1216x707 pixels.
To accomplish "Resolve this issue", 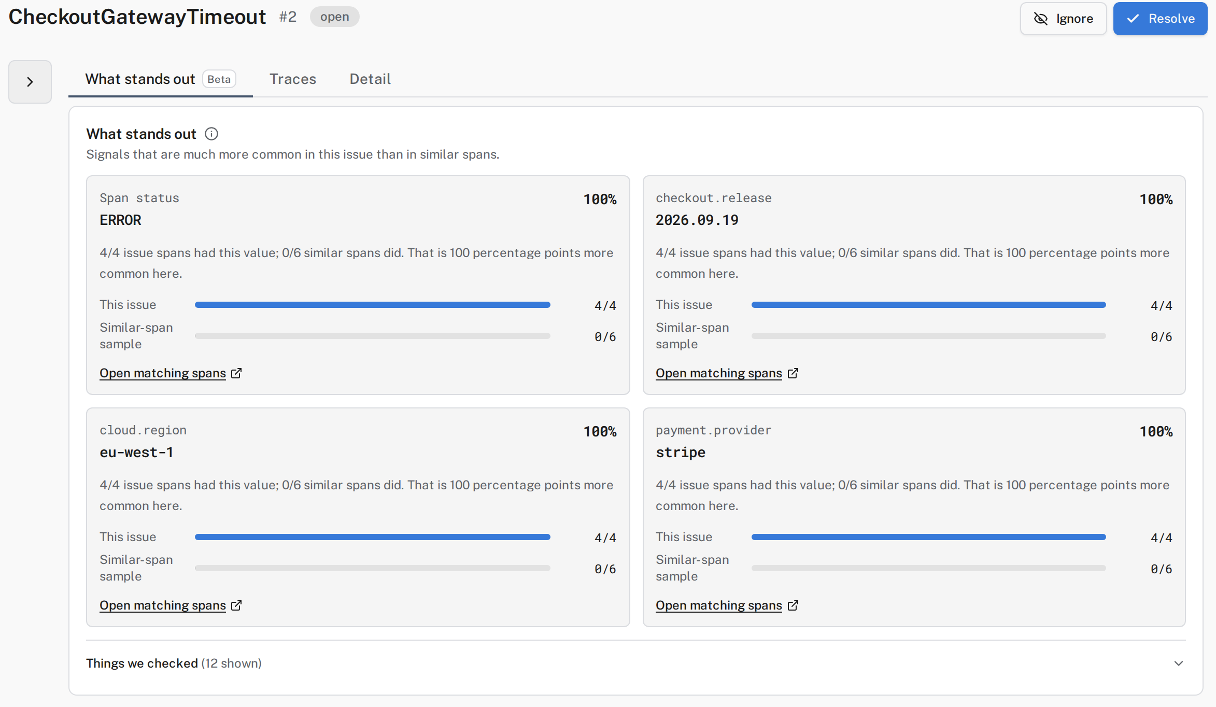I will point(1160,19).
